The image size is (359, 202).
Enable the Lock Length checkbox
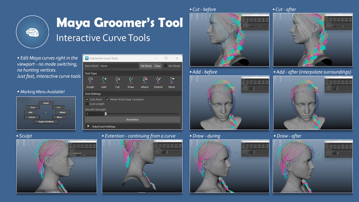(87, 104)
